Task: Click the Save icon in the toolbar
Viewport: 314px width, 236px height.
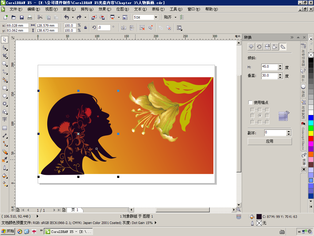Action: point(22,18)
